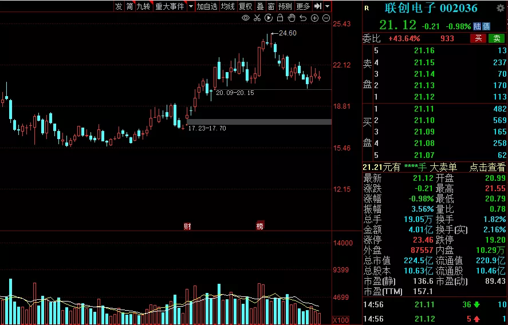
Task: Click the 开盘 20.99 value
Action: (x=495, y=178)
